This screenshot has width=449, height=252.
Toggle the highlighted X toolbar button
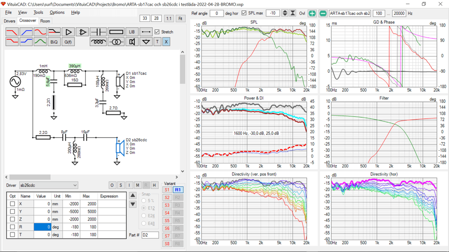(166, 42)
